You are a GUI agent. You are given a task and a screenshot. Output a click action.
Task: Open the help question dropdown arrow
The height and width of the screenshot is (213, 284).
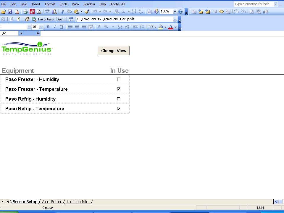(276, 4)
